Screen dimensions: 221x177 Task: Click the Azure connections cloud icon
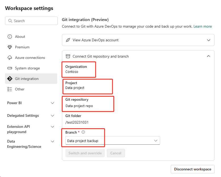pos(10,58)
